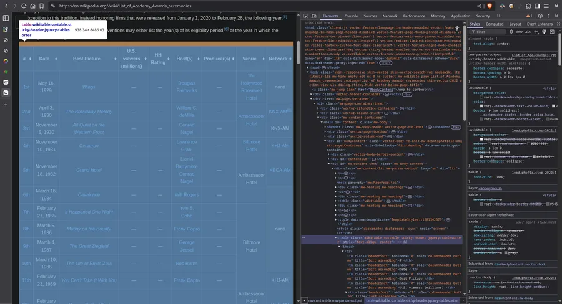The height and width of the screenshot is (304, 562).
Task: Toggle the .cls element classes panel
Action: coord(528,31)
